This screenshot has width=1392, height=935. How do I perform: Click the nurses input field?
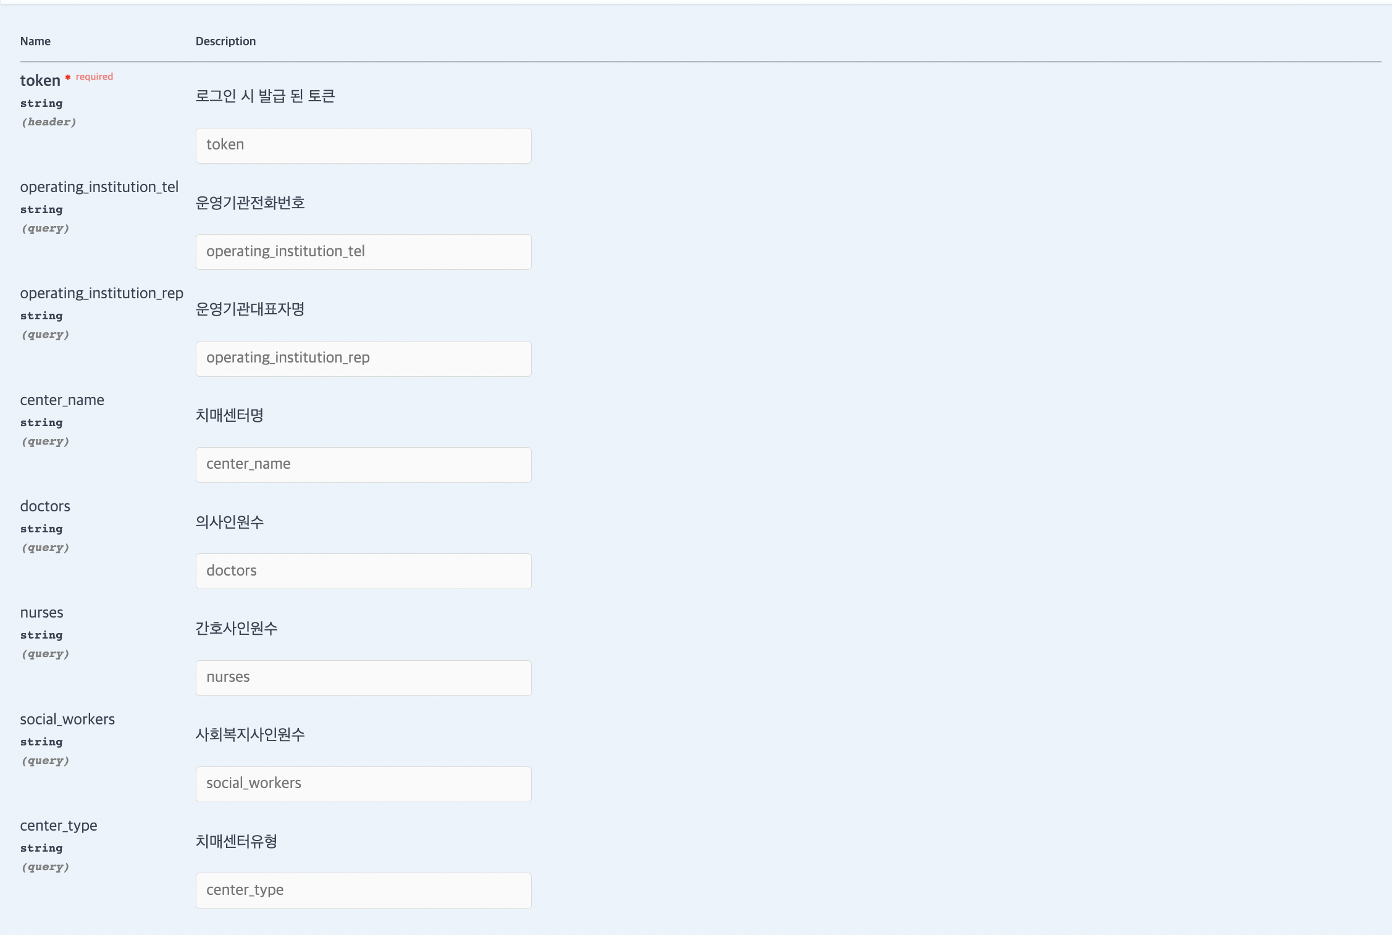coord(363,677)
